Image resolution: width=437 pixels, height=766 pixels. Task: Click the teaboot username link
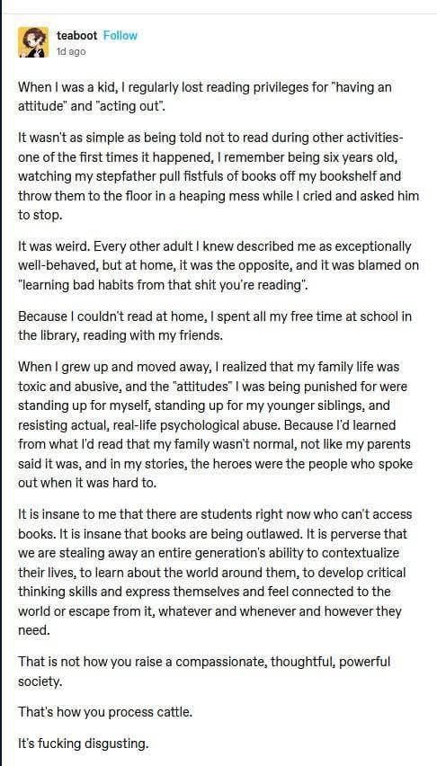coord(76,36)
